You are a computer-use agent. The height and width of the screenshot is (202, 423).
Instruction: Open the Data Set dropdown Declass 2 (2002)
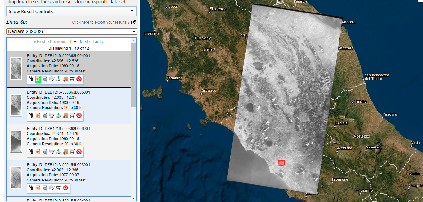coord(72,31)
